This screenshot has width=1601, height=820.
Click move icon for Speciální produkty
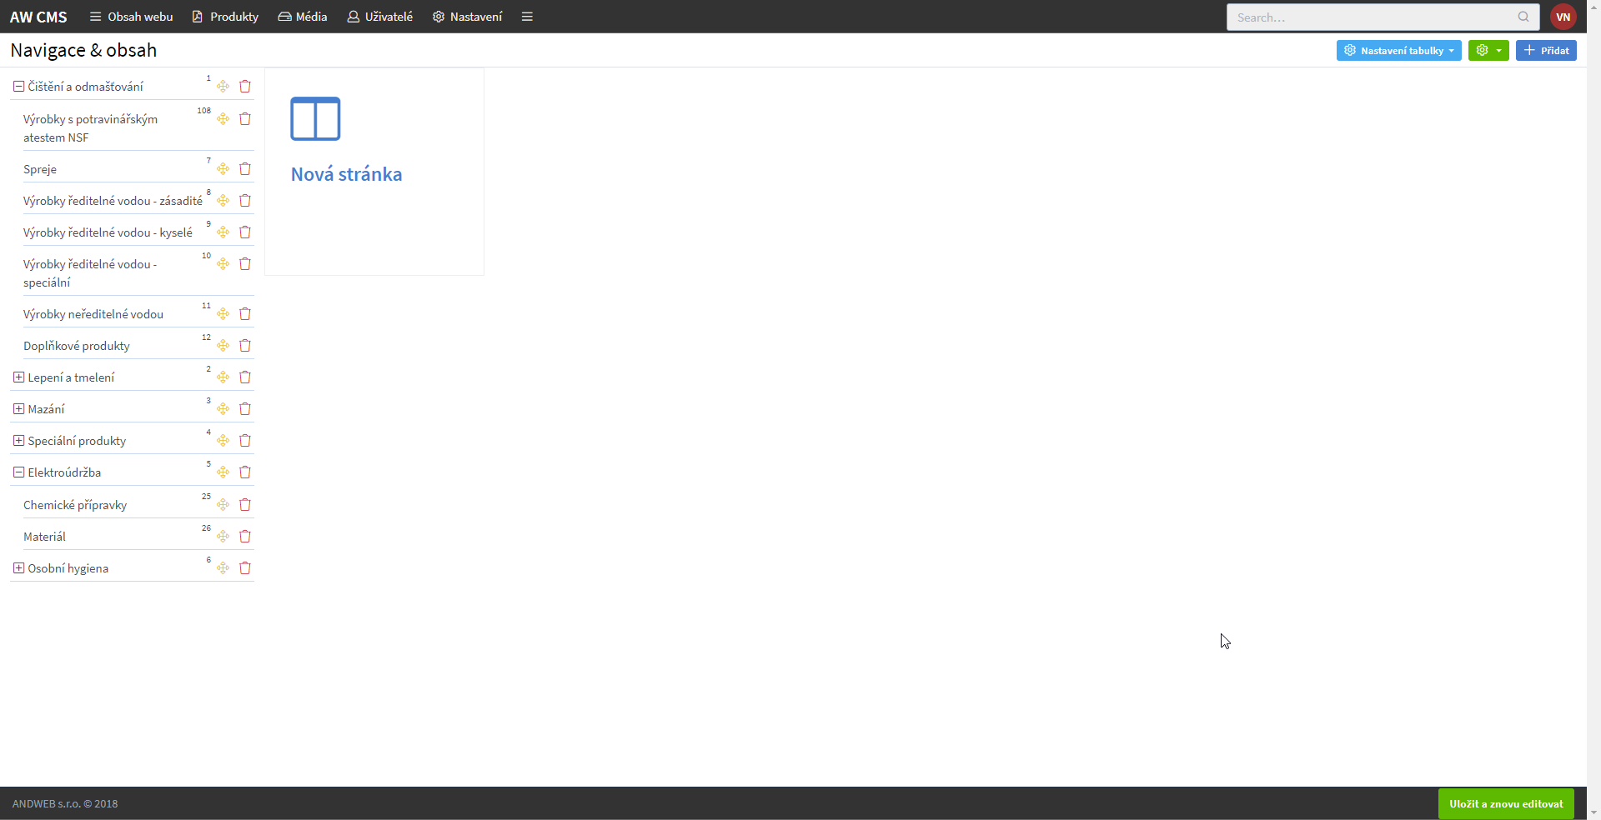coord(223,440)
